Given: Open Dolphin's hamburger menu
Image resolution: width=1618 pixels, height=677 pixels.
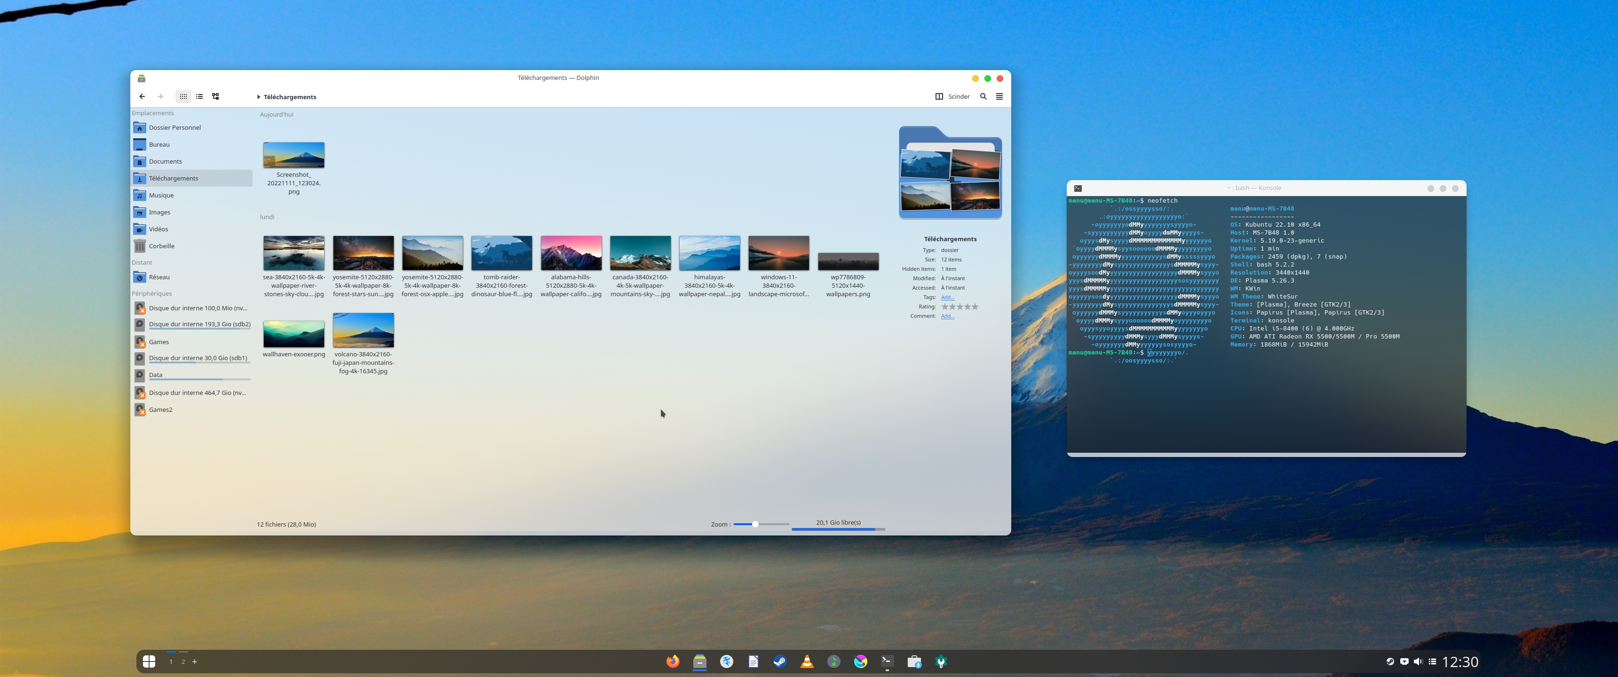Looking at the screenshot, I should 999,96.
